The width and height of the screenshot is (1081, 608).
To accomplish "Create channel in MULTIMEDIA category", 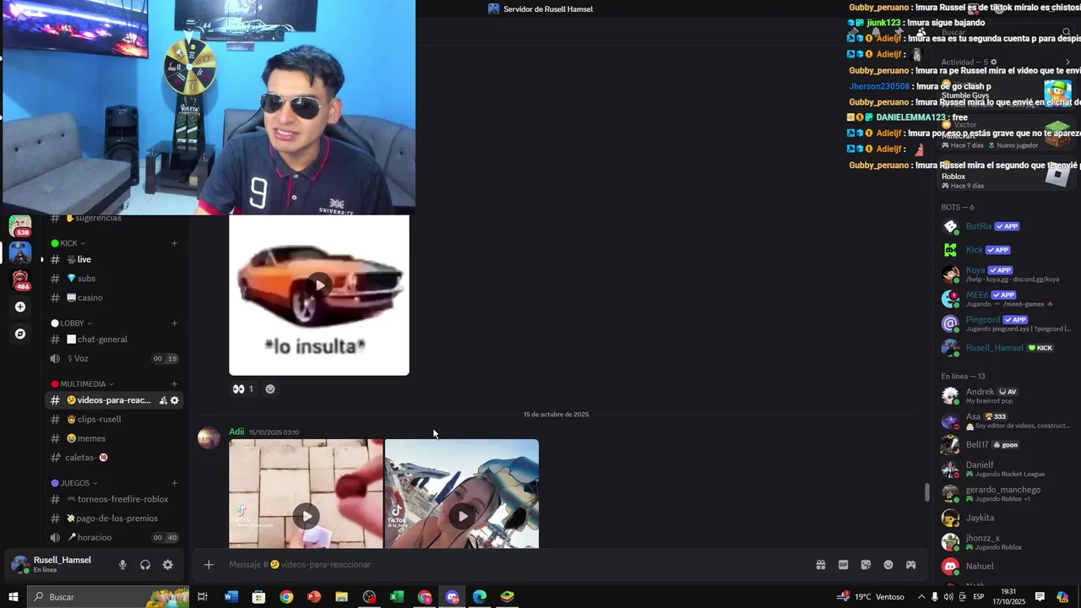I will click(x=175, y=384).
